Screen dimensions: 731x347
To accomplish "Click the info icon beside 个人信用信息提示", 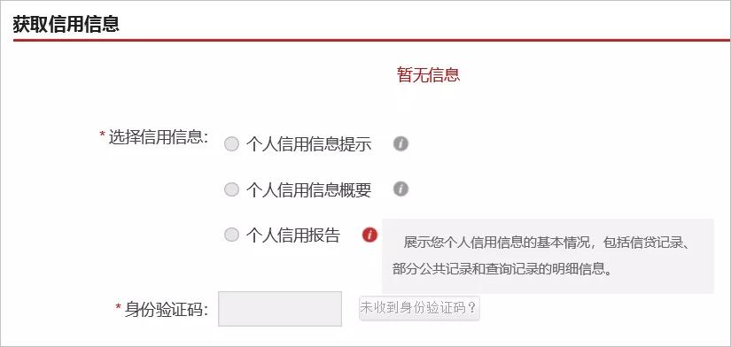I will point(400,143).
